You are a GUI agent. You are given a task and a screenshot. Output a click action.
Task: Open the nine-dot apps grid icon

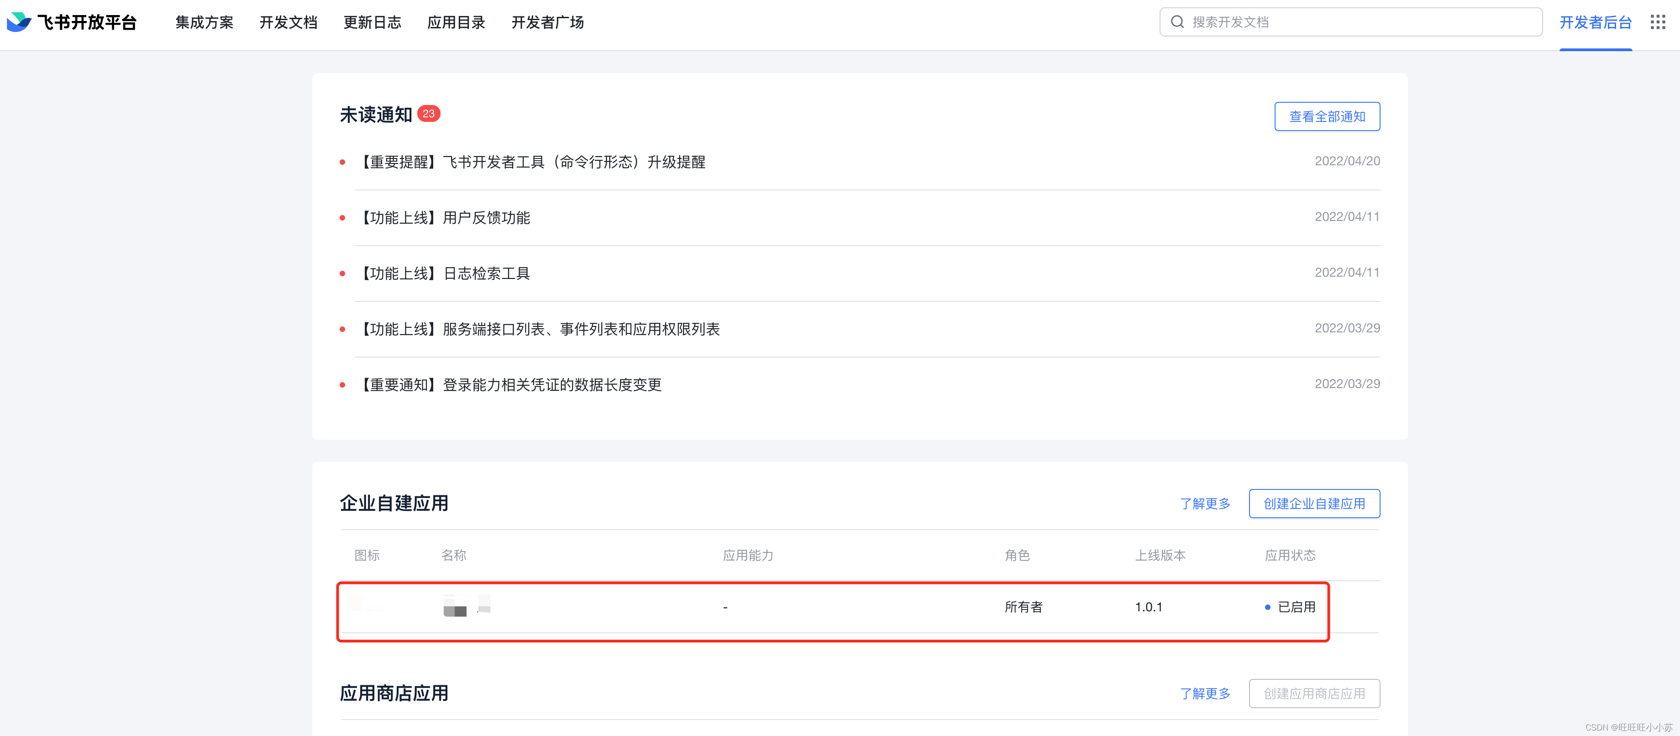pos(1657,22)
